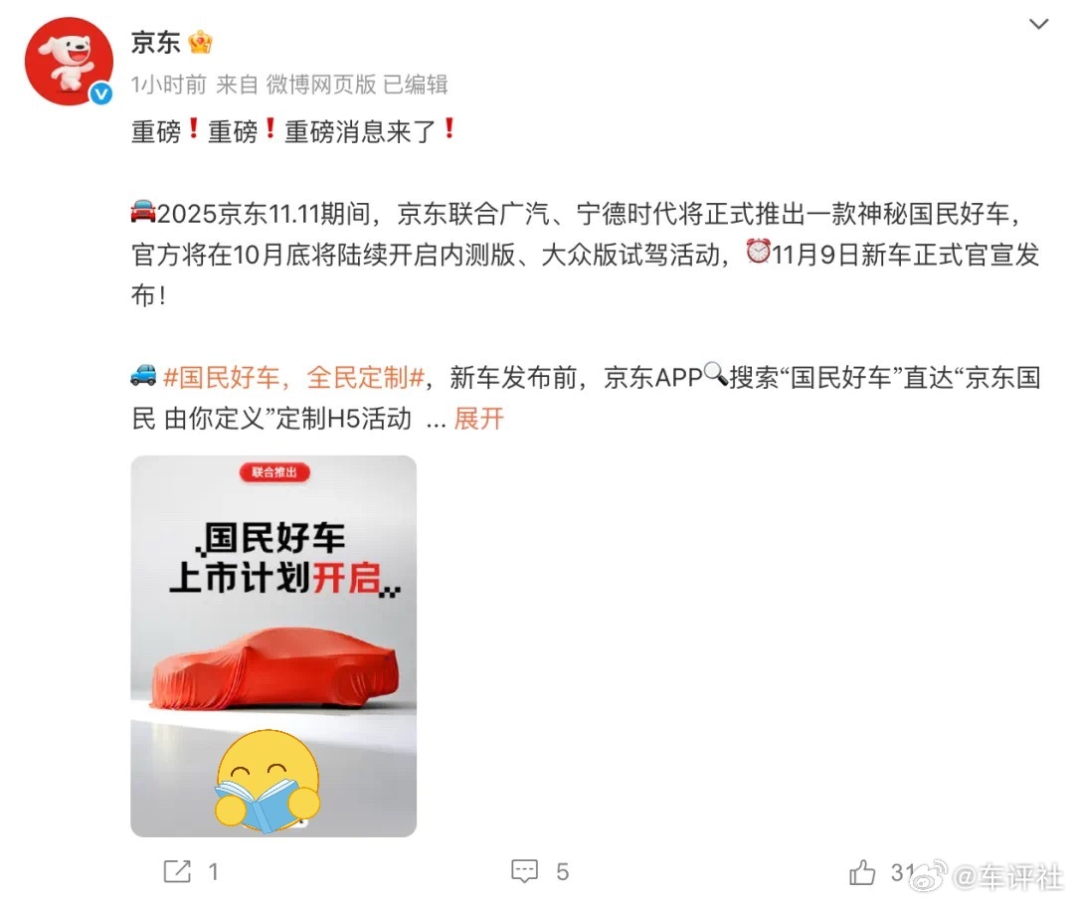
Task: Expand full post with 展开
Action: pyautogui.click(x=478, y=419)
